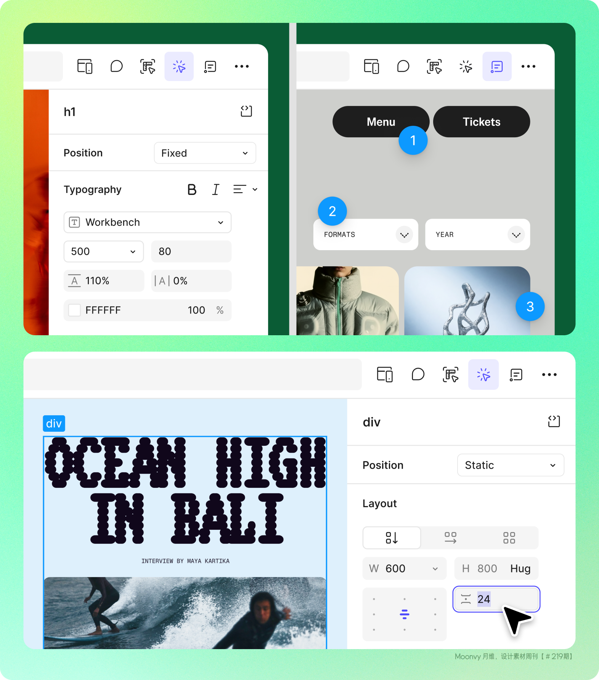Toggle Italic text style
The width and height of the screenshot is (599, 680).
pyautogui.click(x=216, y=190)
